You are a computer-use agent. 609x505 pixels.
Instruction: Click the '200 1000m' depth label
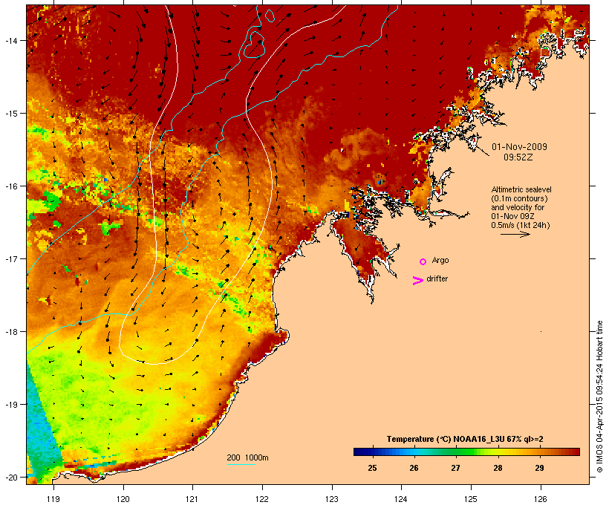tap(247, 457)
